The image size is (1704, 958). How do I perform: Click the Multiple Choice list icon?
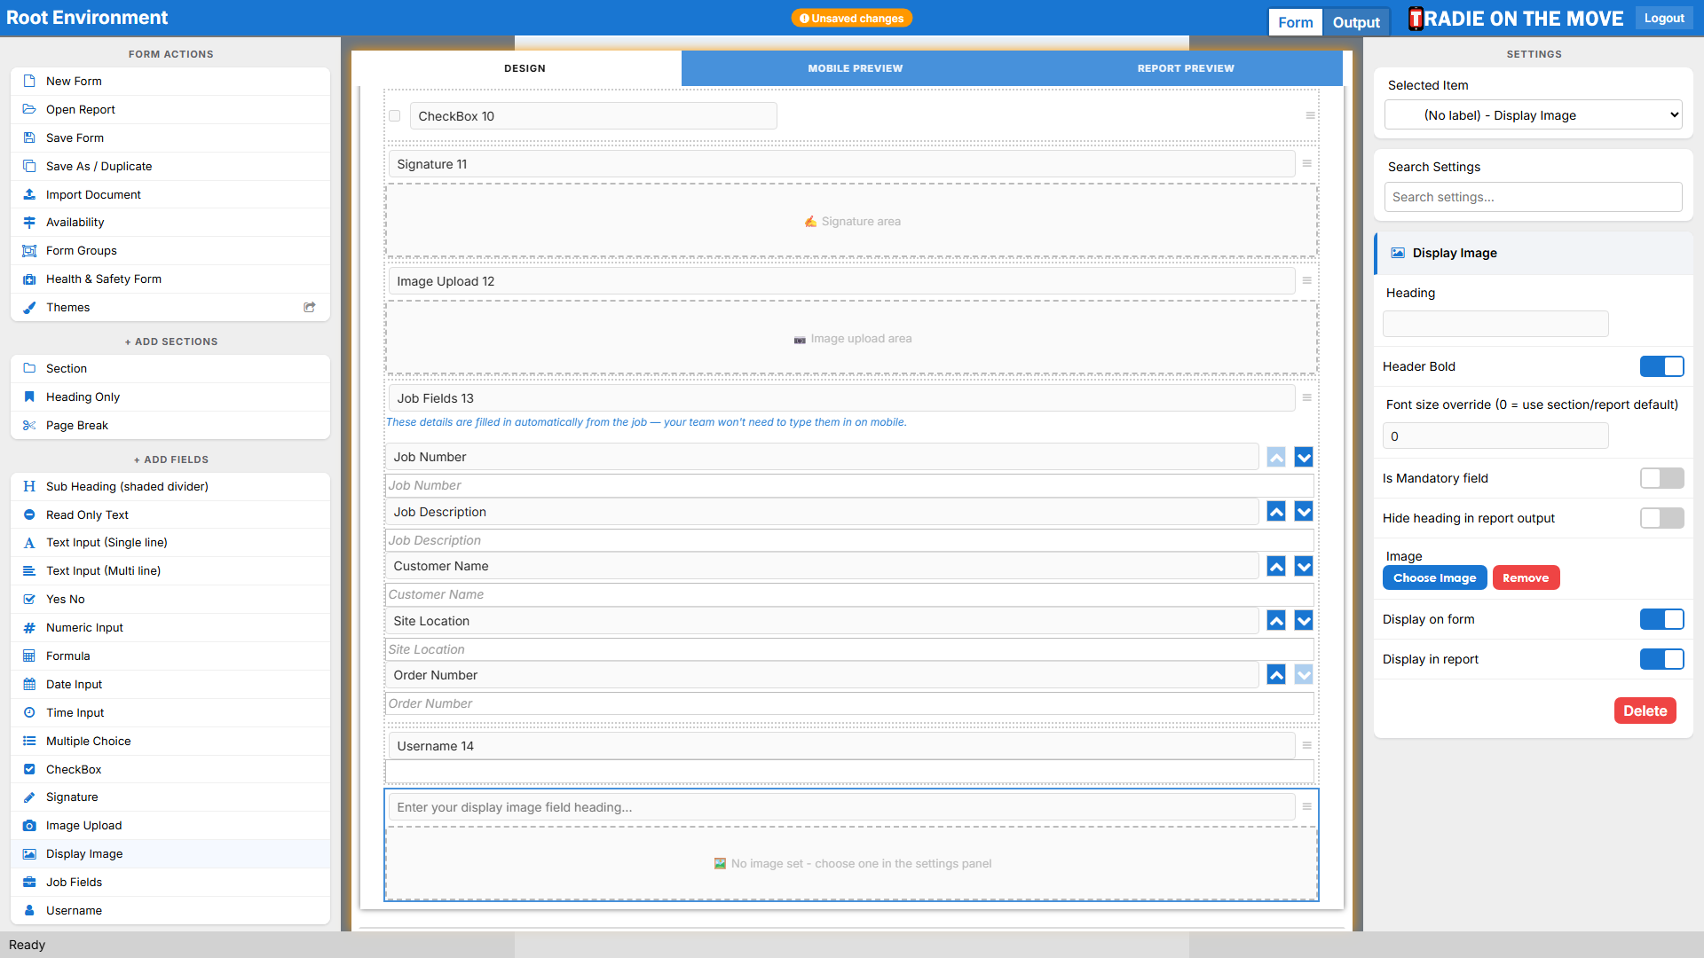(x=29, y=741)
